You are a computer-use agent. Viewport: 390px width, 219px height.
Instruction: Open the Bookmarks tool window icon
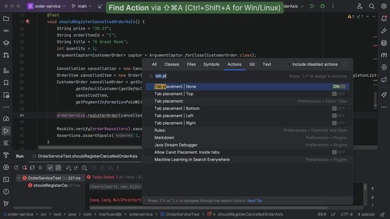pos(6,83)
